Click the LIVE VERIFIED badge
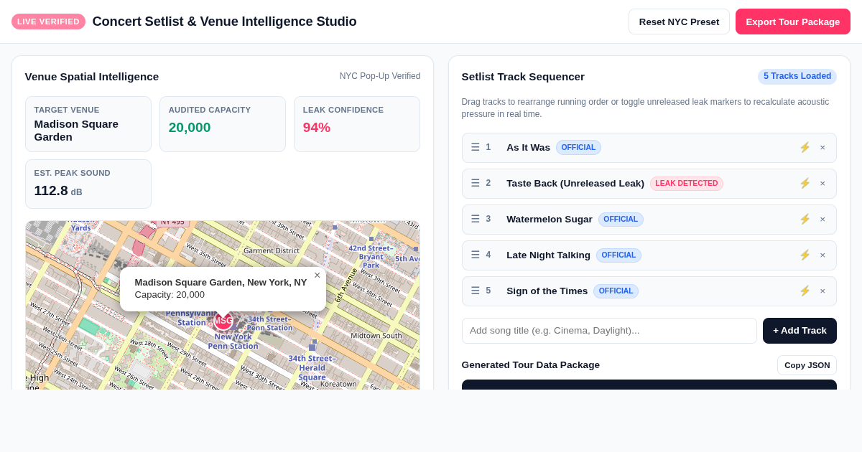This screenshot has height=452, width=862. click(48, 22)
